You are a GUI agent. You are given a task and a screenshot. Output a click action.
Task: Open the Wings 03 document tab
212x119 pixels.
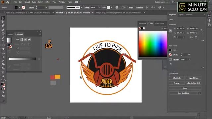(119, 13)
